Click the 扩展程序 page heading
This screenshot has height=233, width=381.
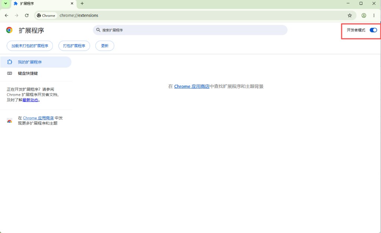point(31,30)
